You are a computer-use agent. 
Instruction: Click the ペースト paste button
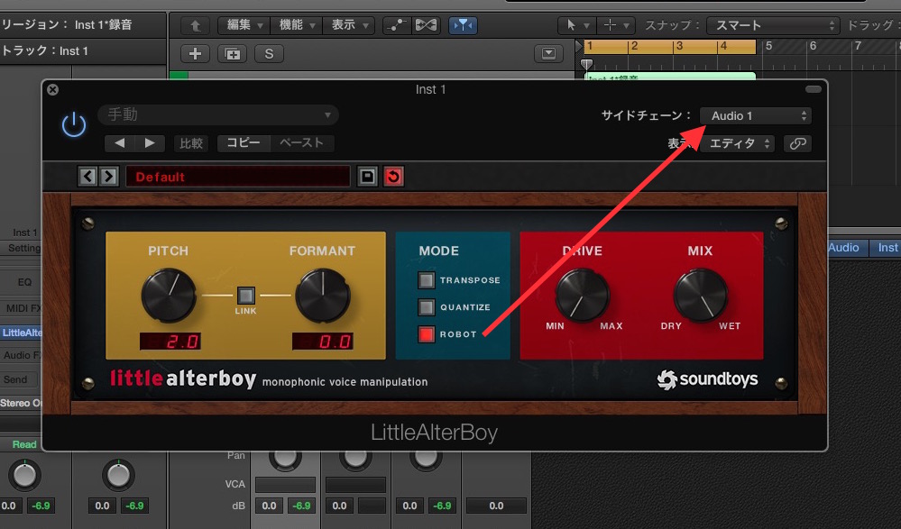pos(301,142)
